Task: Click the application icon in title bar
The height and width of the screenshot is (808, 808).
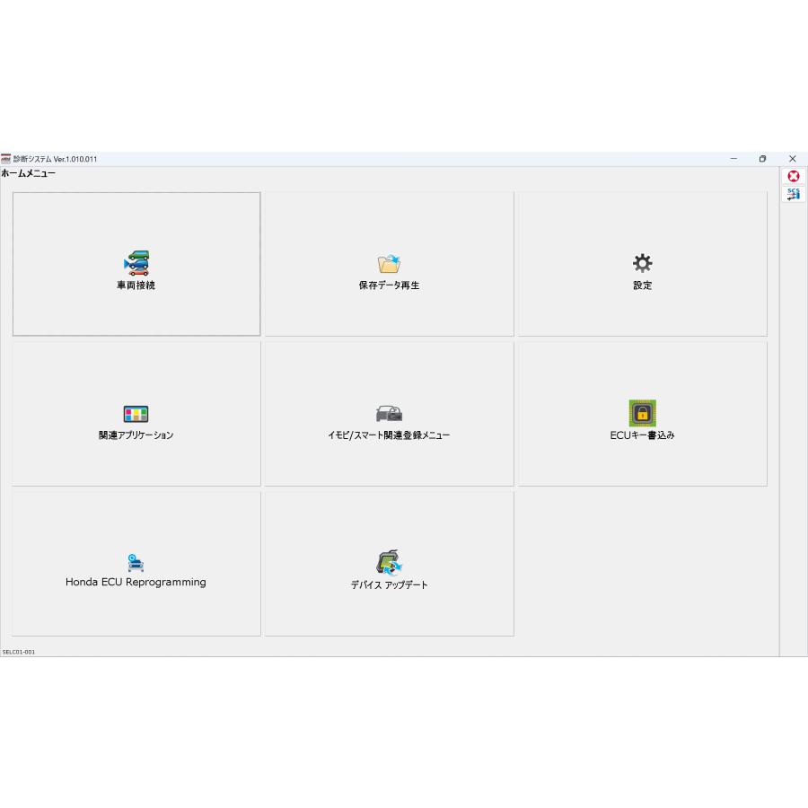Action: [x=5, y=159]
